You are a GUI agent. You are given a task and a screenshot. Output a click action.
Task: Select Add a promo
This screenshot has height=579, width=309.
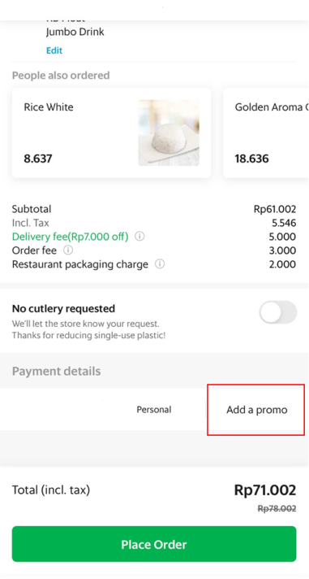pyautogui.click(x=257, y=410)
